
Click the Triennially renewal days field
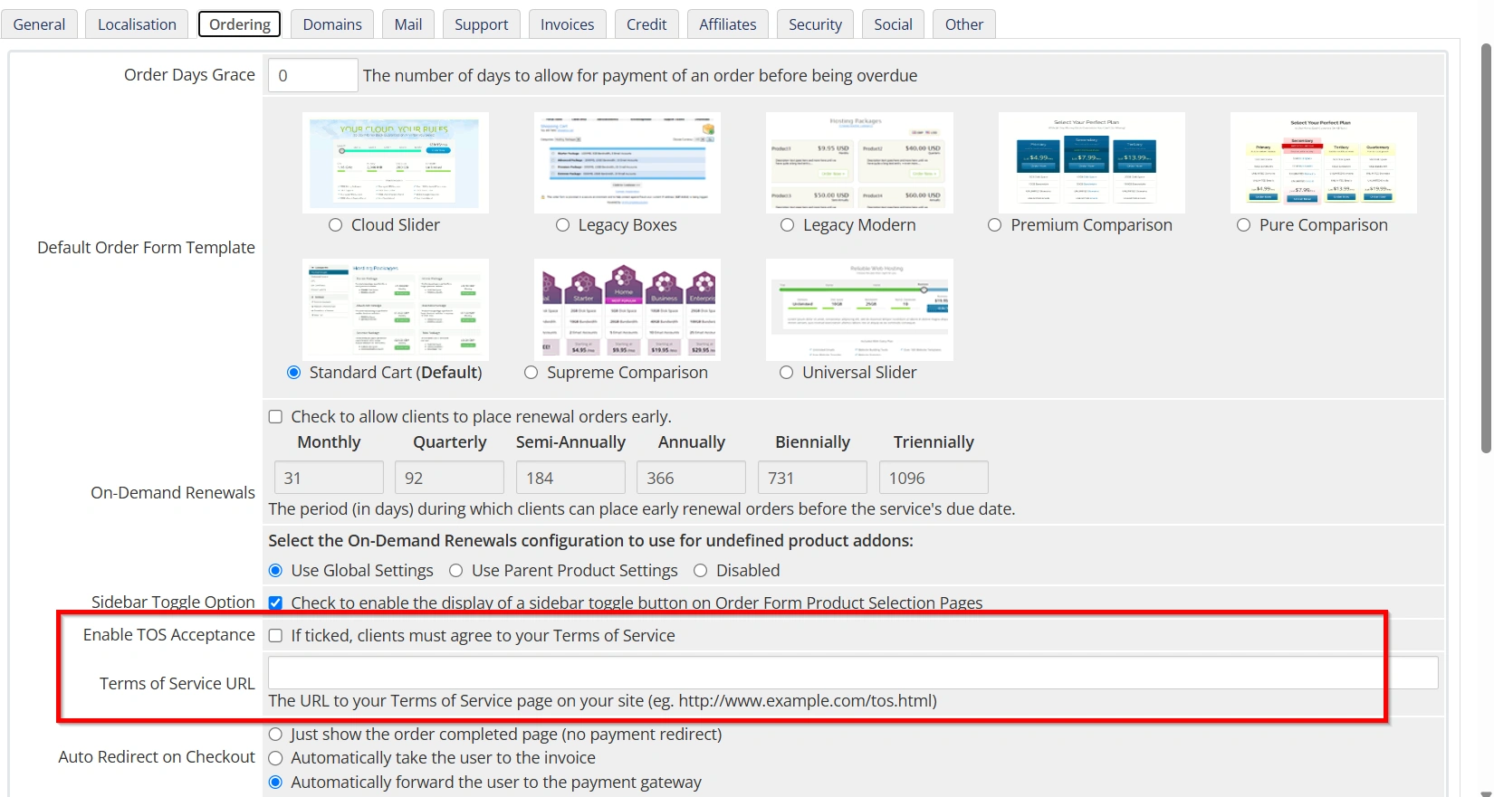(934, 478)
